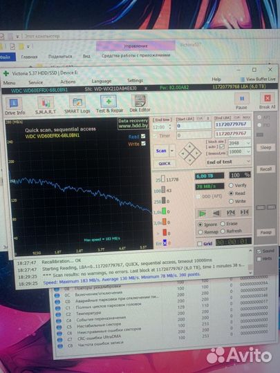
Task: Click the Start LBA input field
Action: point(194,126)
